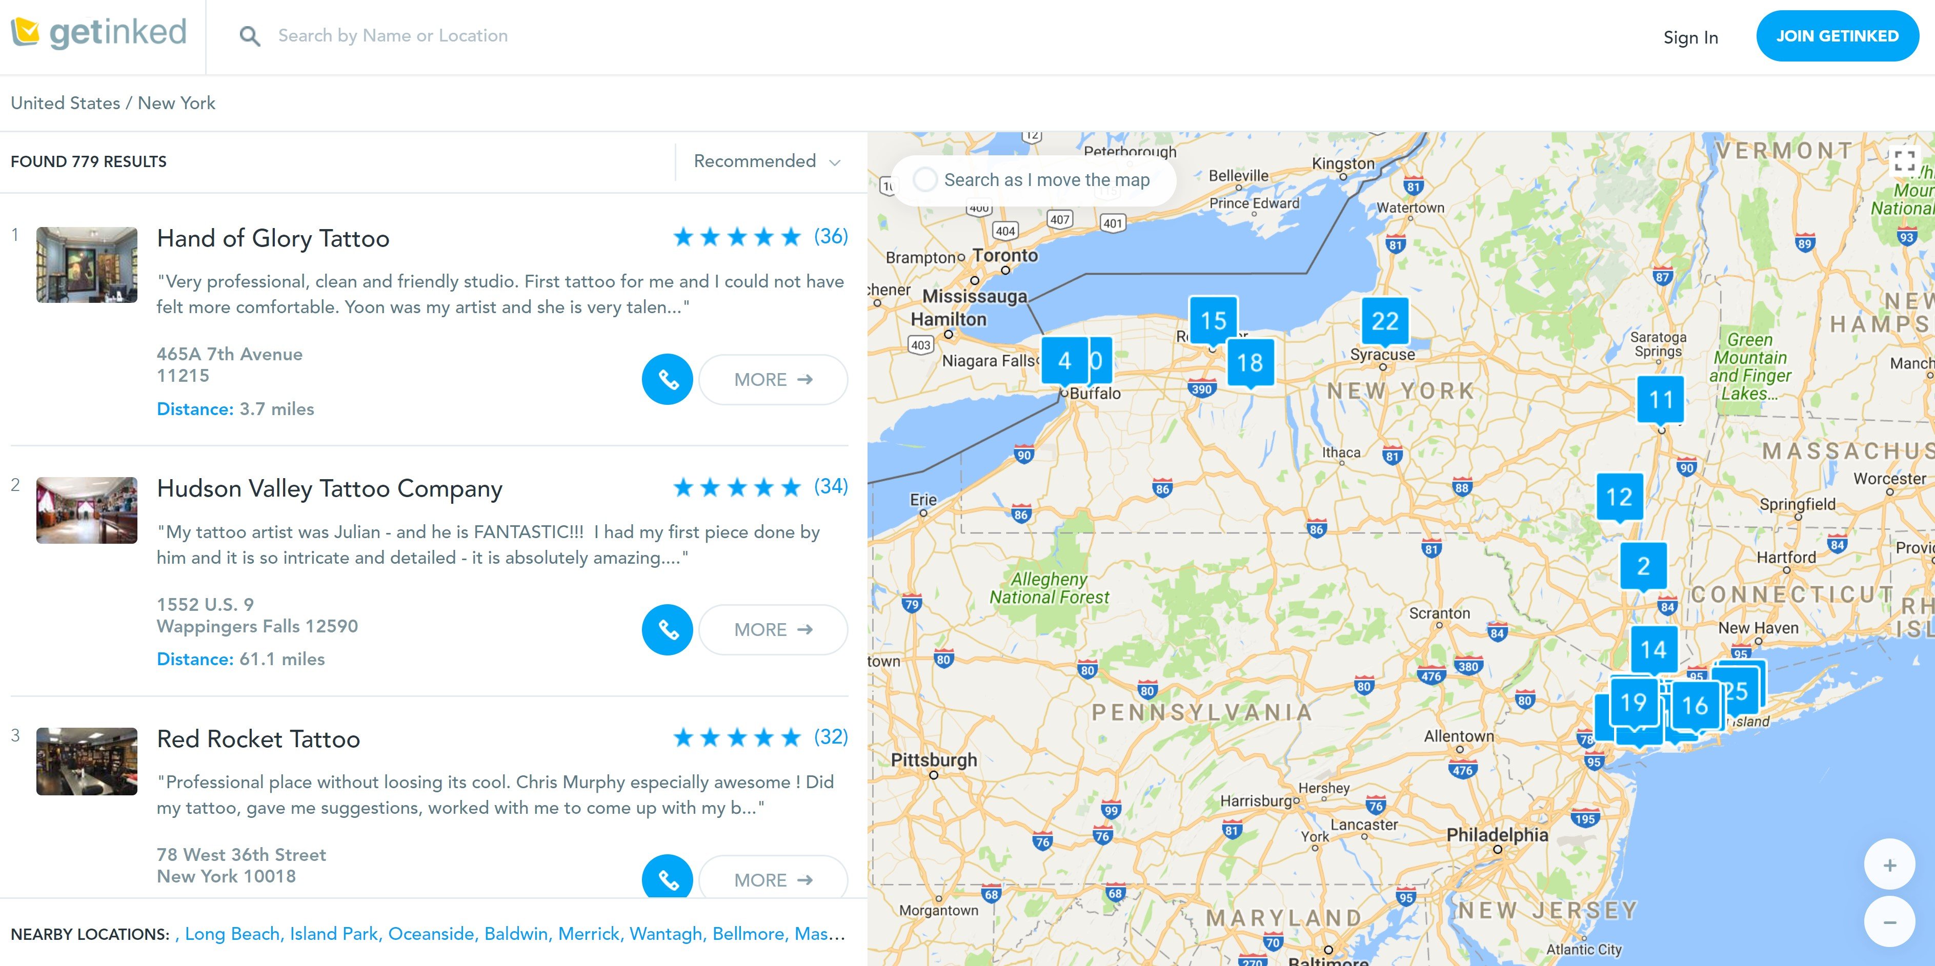This screenshot has height=966, width=1935.
Task: Click Long Beach nearby location
Action: [233, 934]
